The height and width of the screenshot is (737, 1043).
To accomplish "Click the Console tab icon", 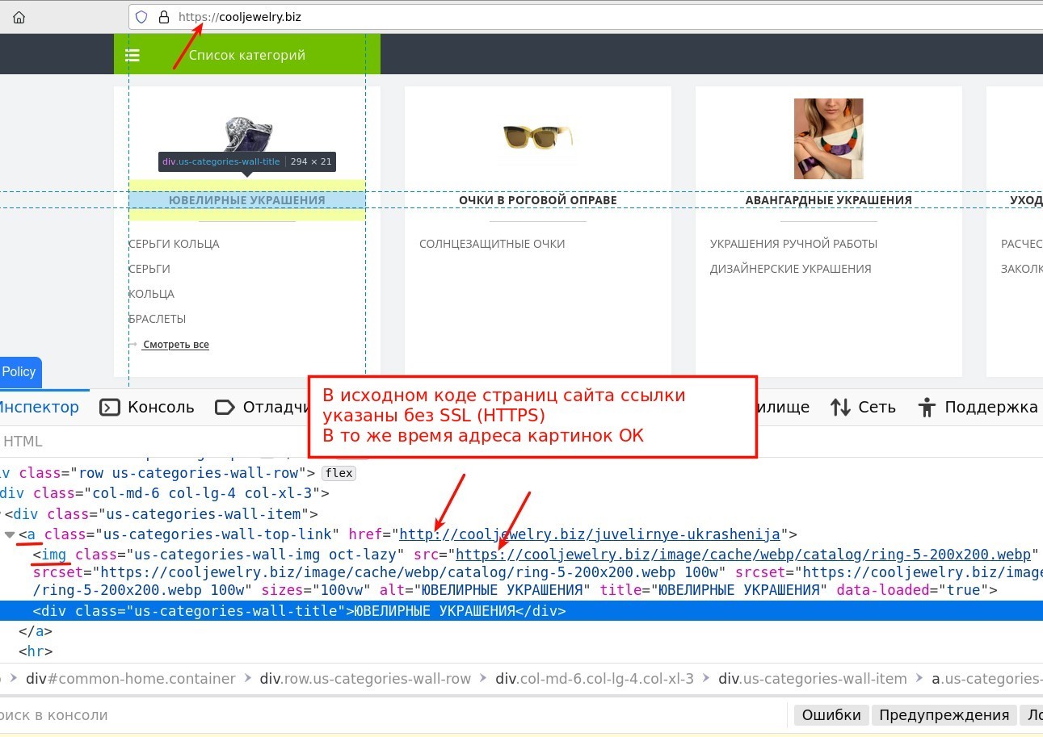I will pos(109,407).
